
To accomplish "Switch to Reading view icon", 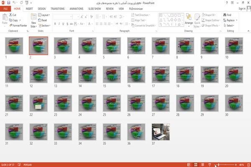I will (202, 164).
